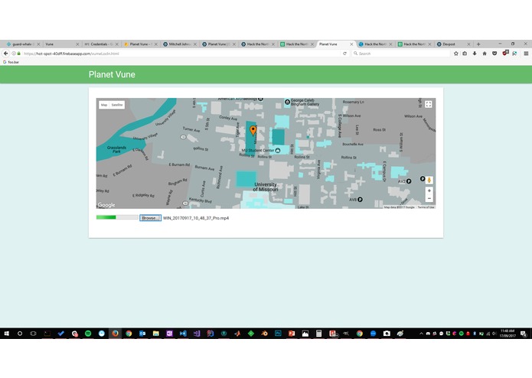This screenshot has width=532, height=378.
Task: Open MATLAB from the taskbar
Action: point(237,334)
